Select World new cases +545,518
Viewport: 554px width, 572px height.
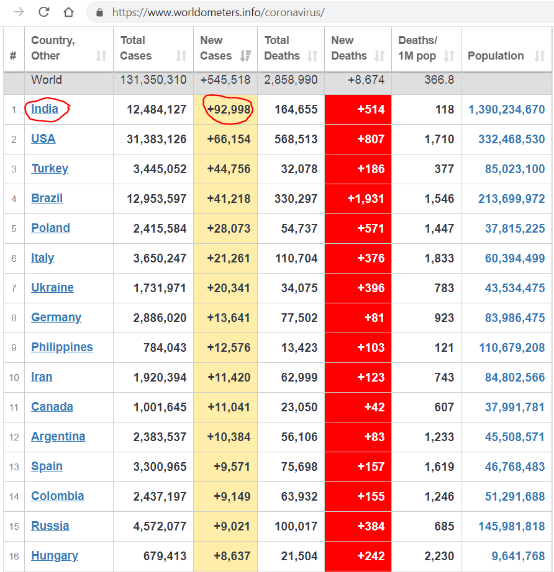click(225, 80)
